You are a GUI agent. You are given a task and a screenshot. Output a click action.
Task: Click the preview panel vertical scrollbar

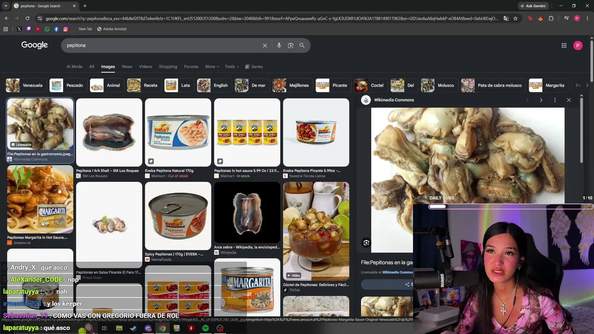pyautogui.click(x=581, y=130)
